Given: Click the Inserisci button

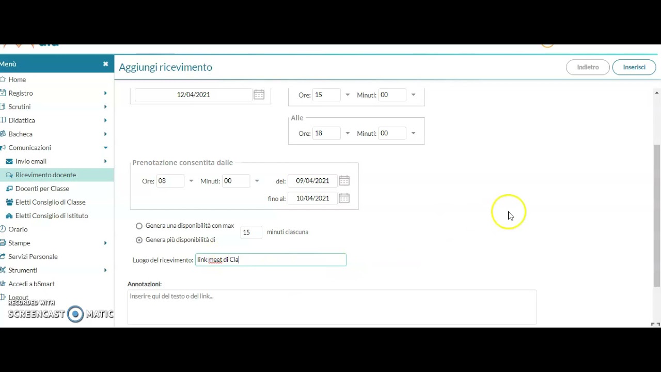Looking at the screenshot, I should coord(634,67).
